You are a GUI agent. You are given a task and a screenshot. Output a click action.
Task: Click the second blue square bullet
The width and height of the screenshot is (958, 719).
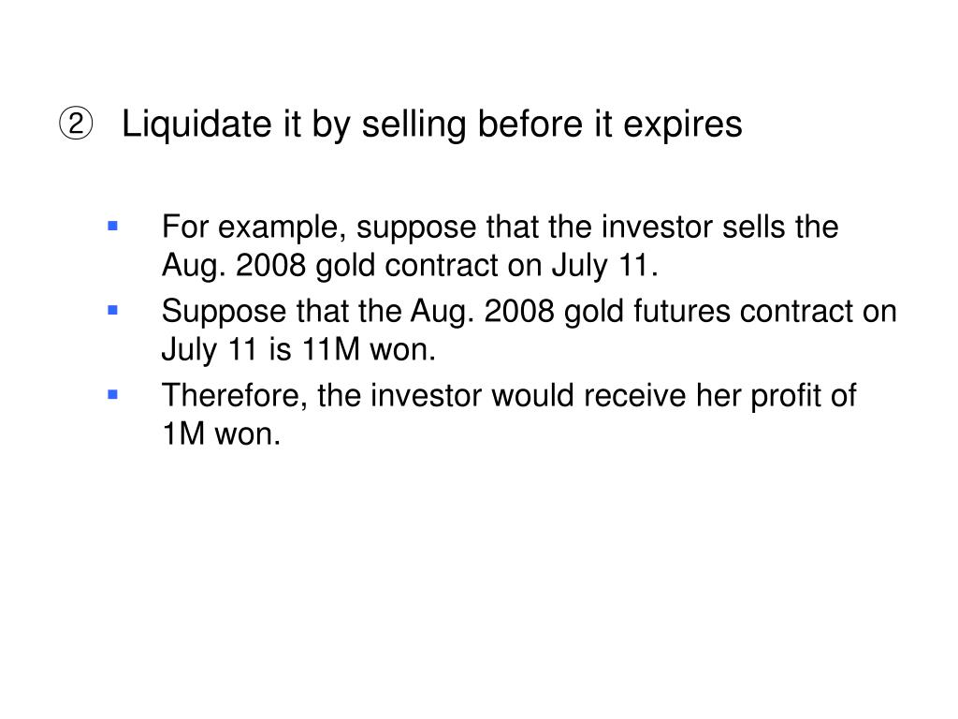[x=112, y=311]
